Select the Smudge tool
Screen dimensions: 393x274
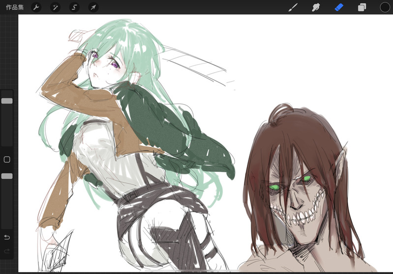[316, 7]
